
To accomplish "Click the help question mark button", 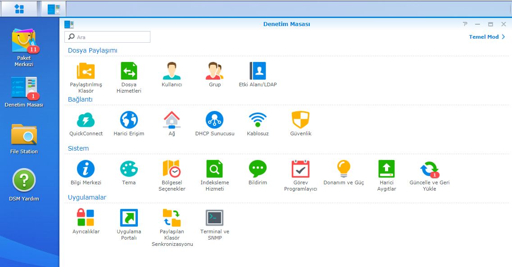I will [x=465, y=24].
